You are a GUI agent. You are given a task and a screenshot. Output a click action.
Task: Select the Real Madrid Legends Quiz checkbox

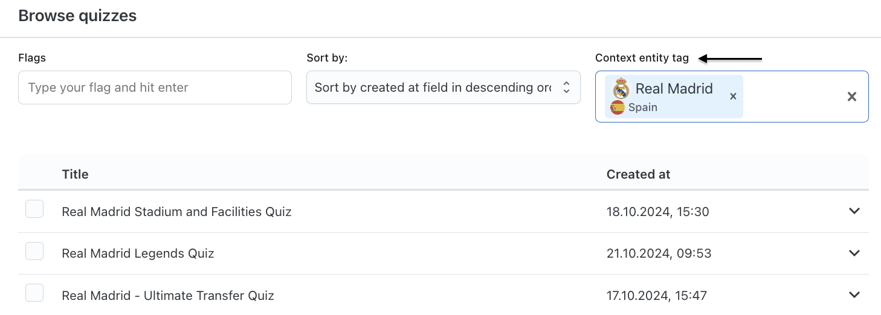[x=34, y=251]
